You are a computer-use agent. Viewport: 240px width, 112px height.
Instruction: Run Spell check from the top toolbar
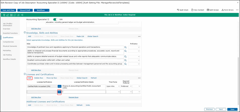tap(183, 10)
